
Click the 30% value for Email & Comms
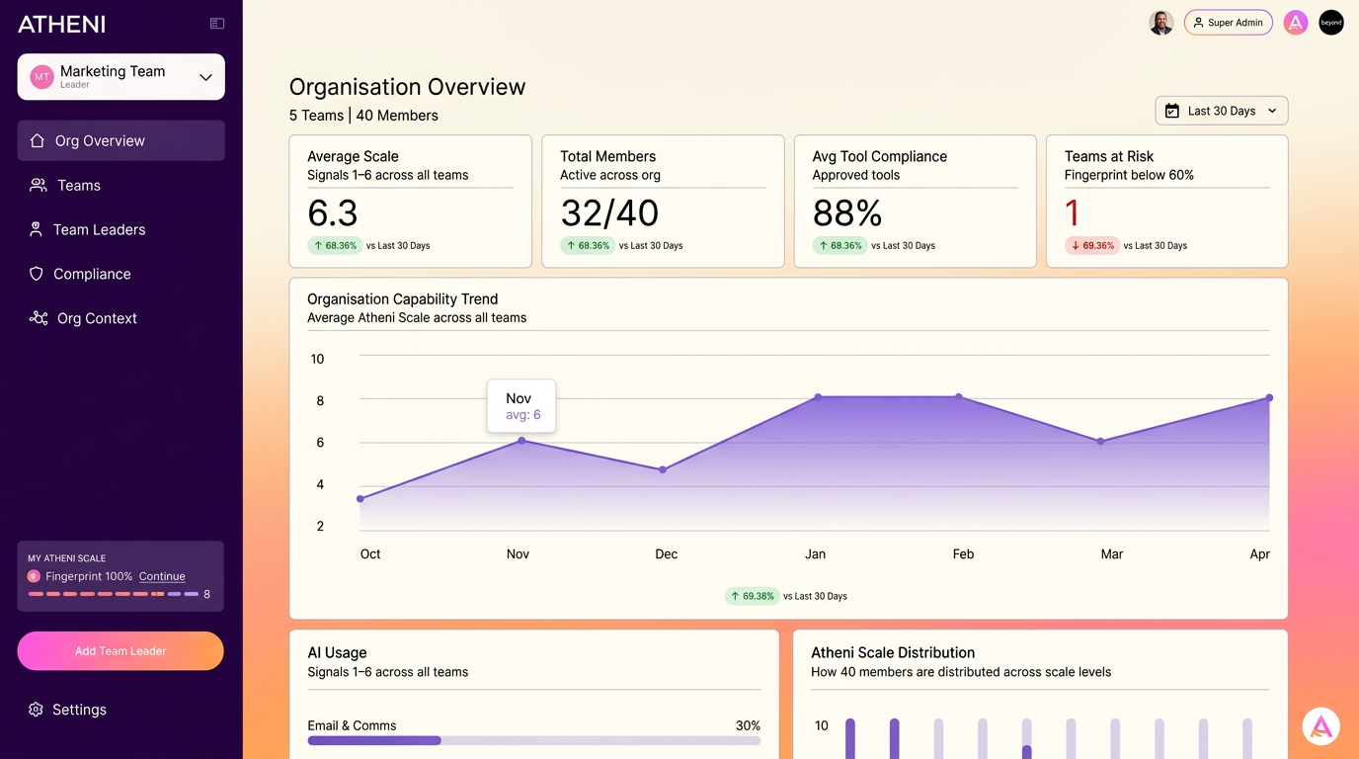click(748, 725)
